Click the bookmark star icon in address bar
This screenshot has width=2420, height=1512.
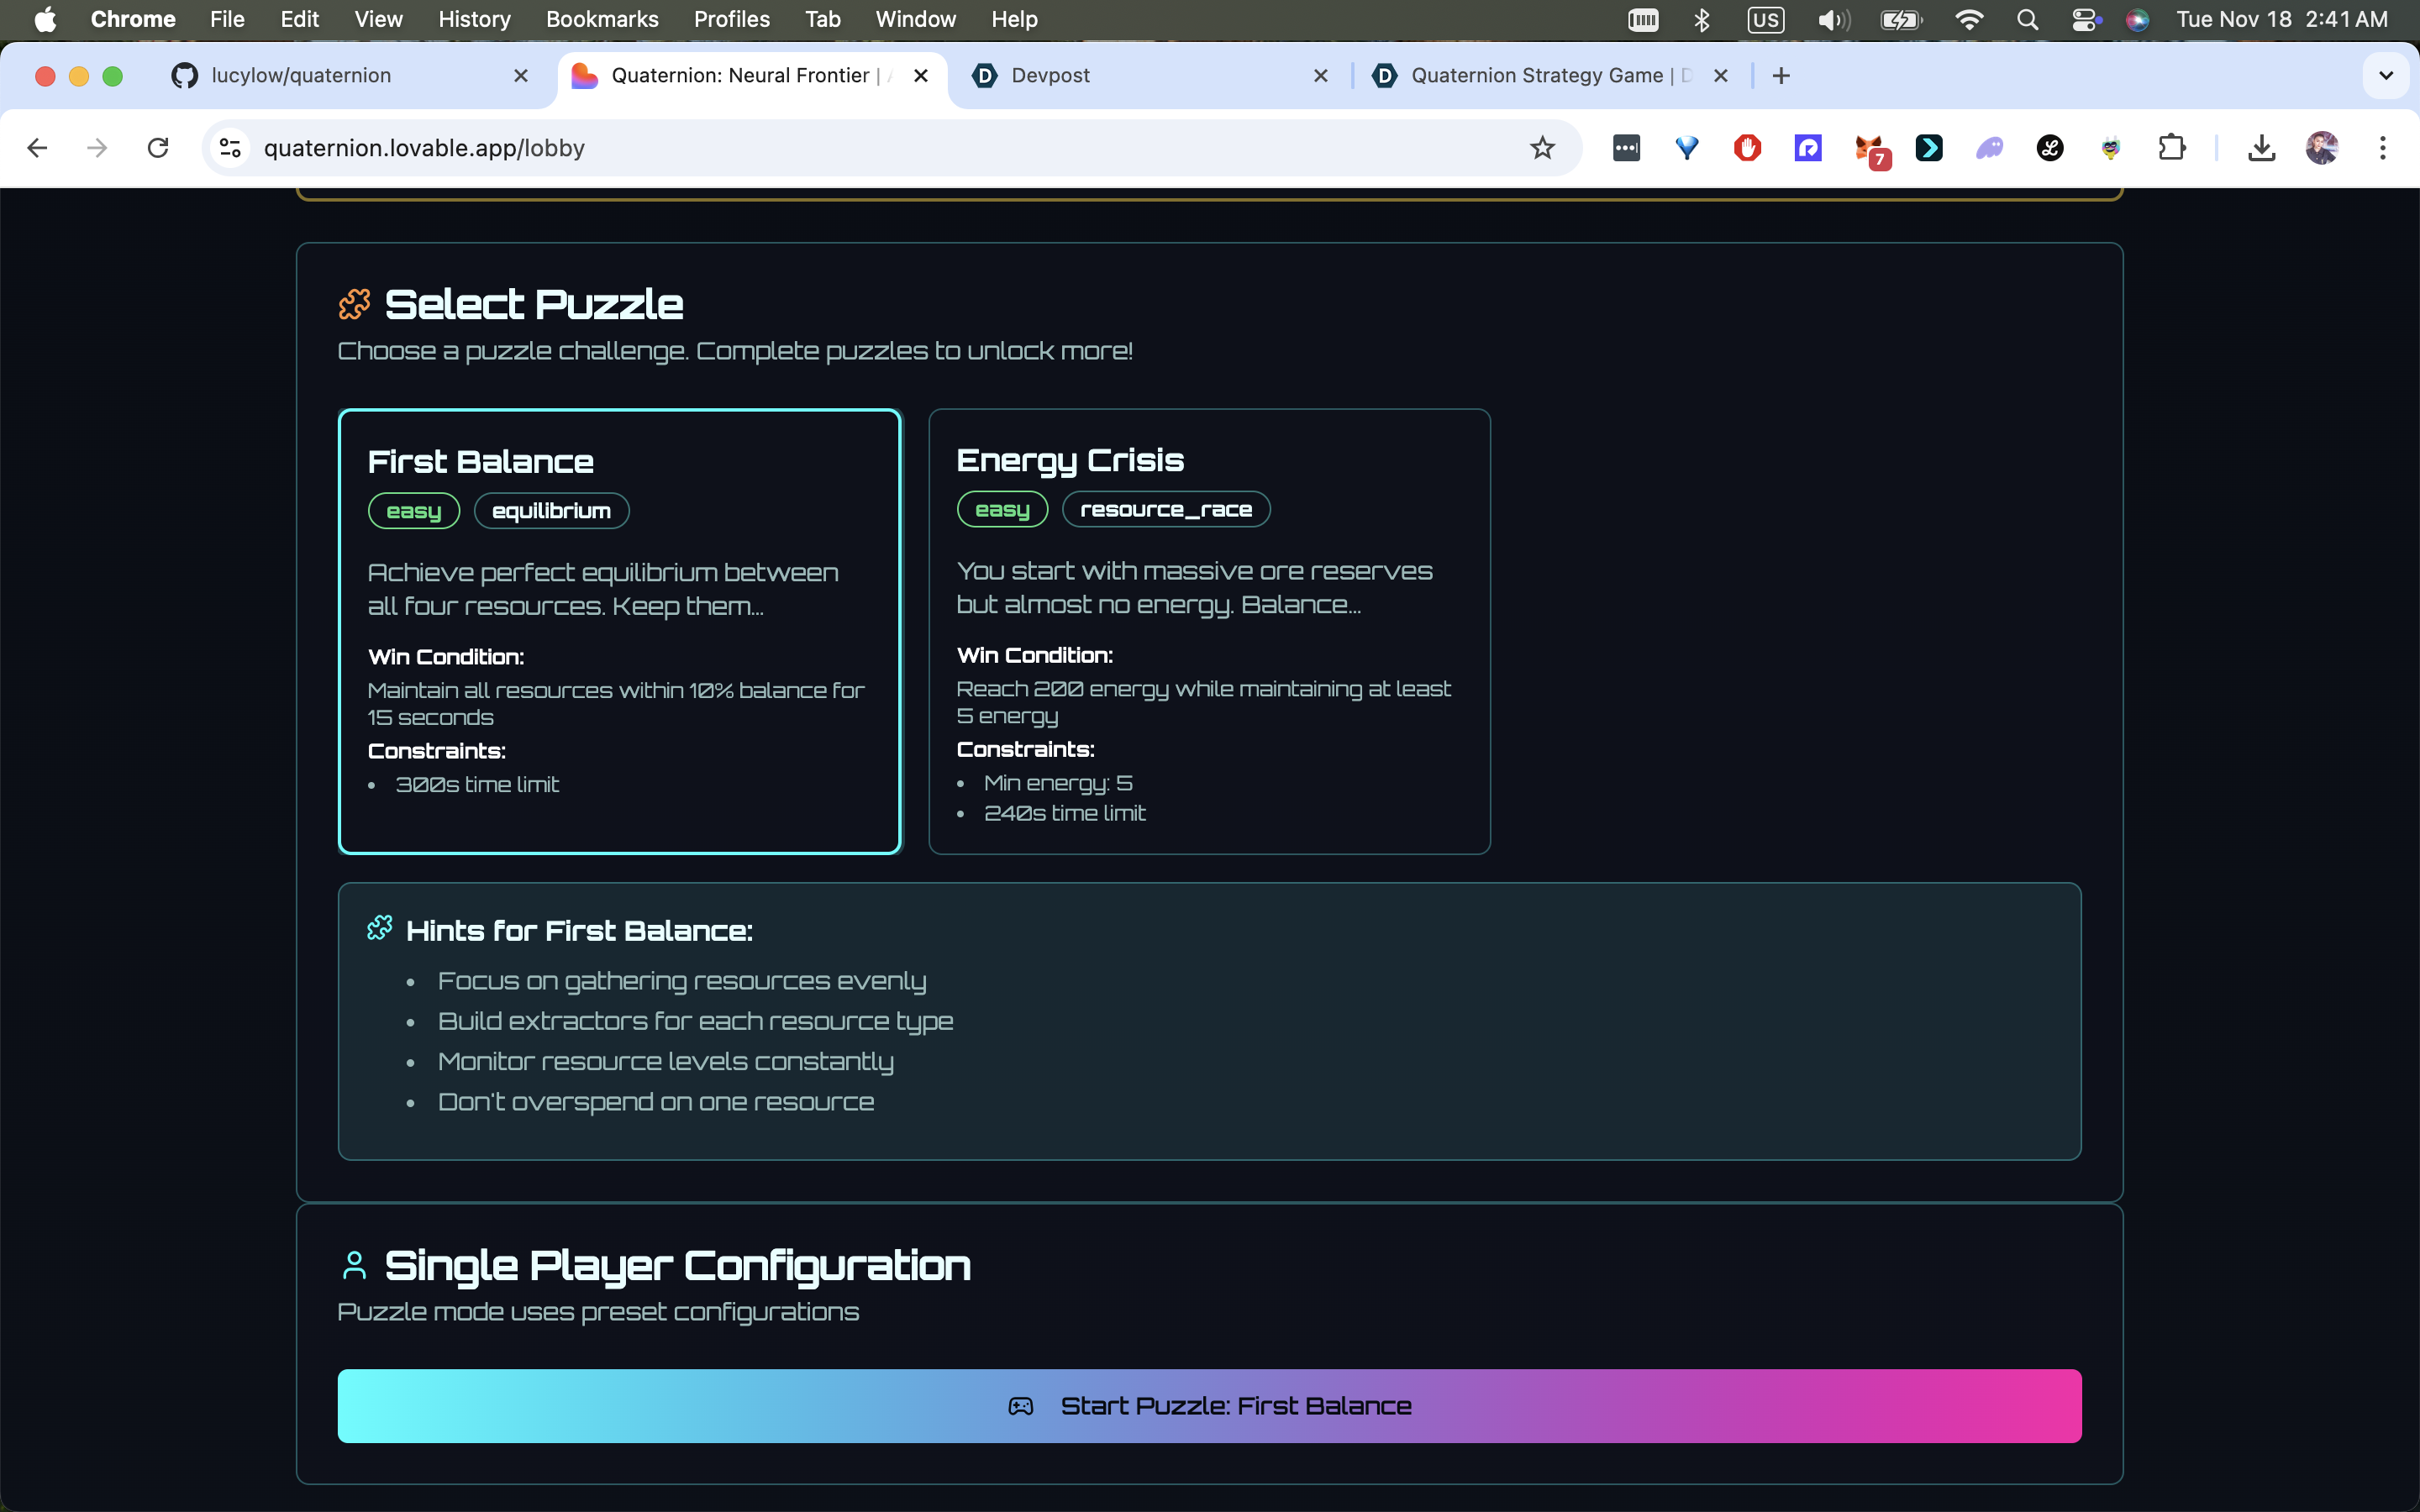pyautogui.click(x=1542, y=148)
